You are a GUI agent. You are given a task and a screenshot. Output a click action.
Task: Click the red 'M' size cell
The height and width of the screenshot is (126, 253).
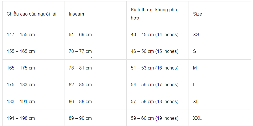[195, 68]
